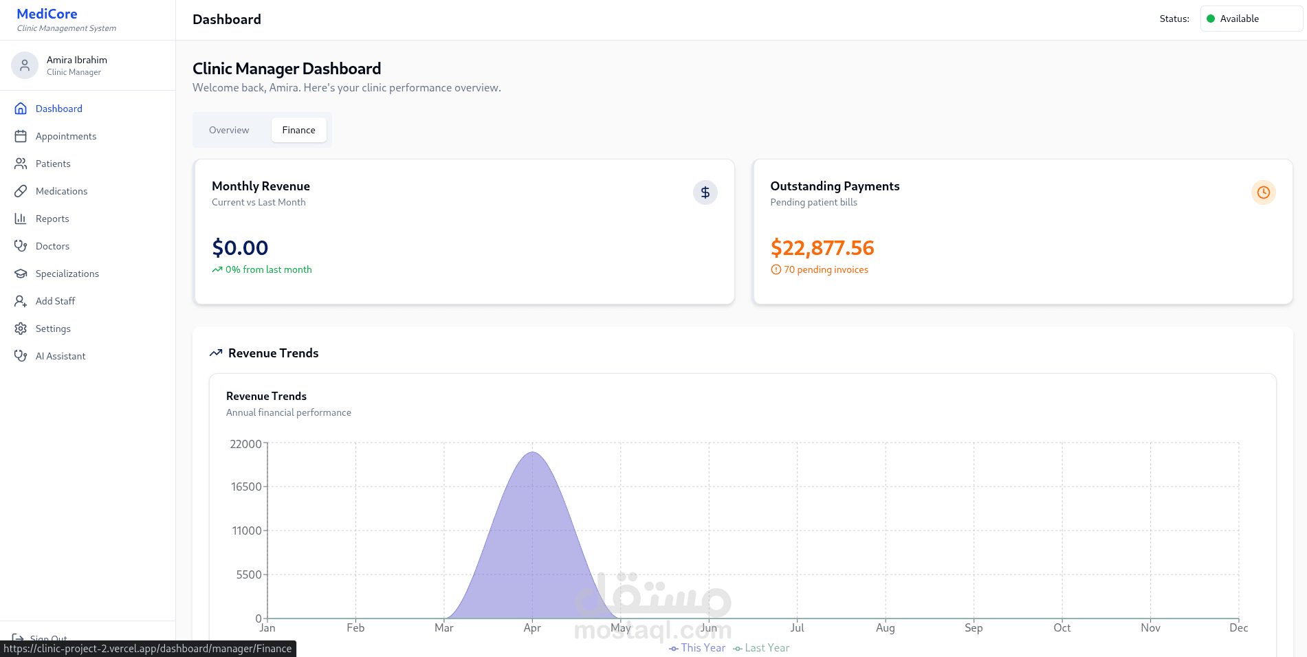This screenshot has width=1307, height=657.
Task: Click the Dashboard home icon in sidebar
Action: coord(21,109)
